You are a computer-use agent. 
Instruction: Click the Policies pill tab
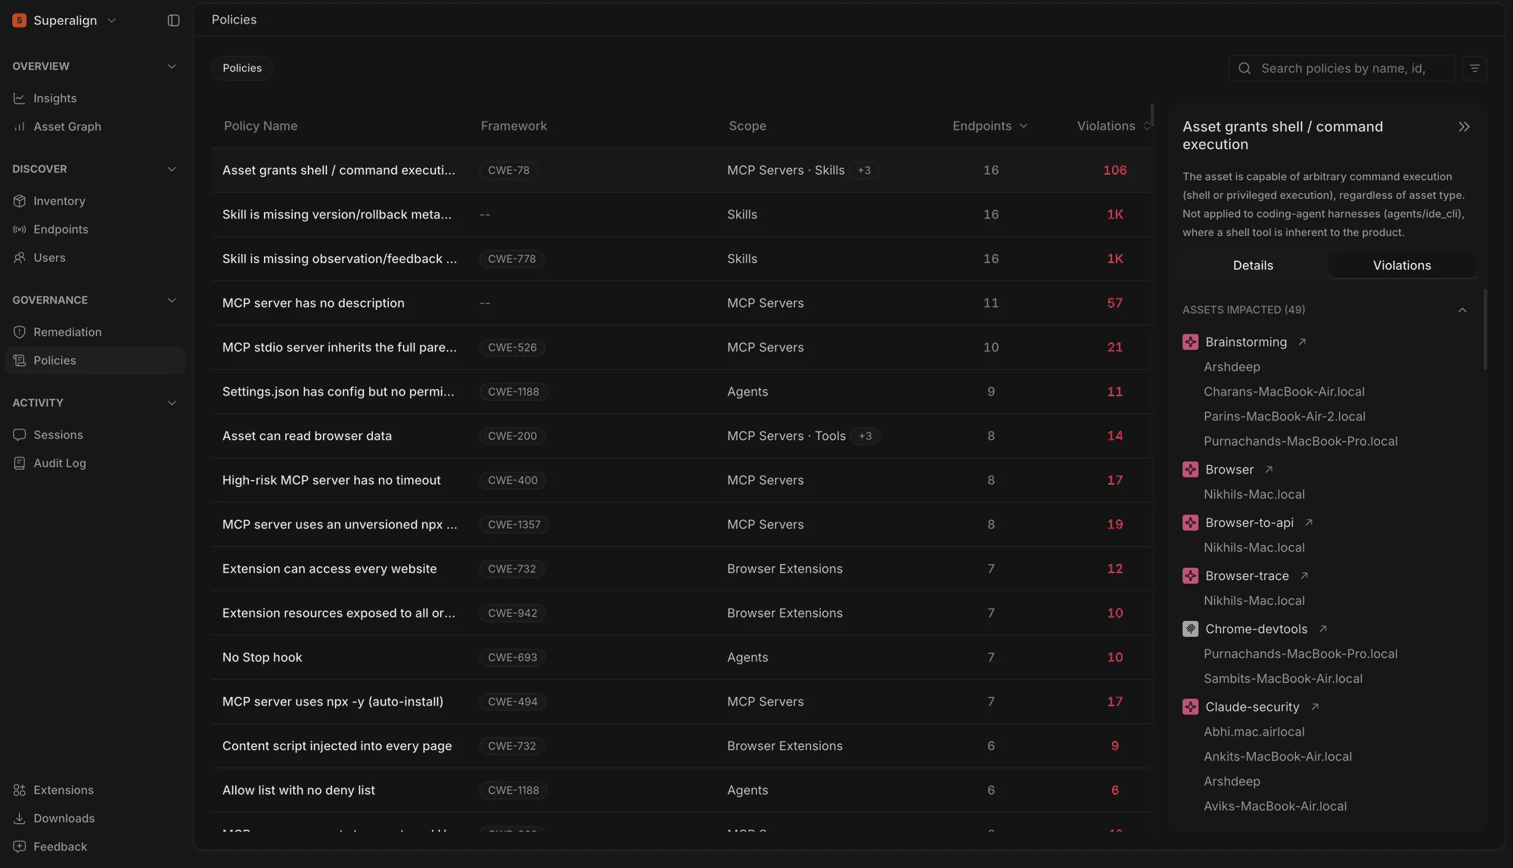point(242,68)
